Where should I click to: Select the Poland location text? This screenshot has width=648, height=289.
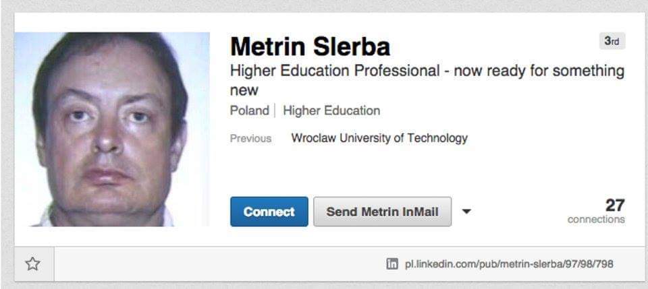point(249,110)
